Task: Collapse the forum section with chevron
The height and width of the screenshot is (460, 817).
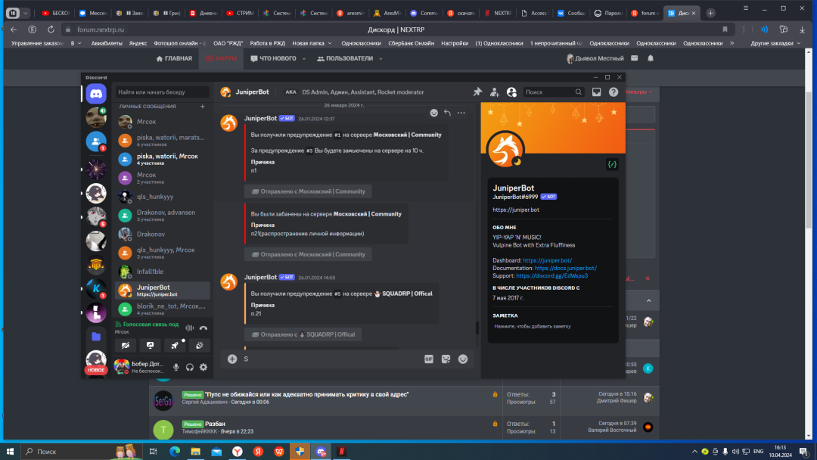Action: [x=649, y=300]
